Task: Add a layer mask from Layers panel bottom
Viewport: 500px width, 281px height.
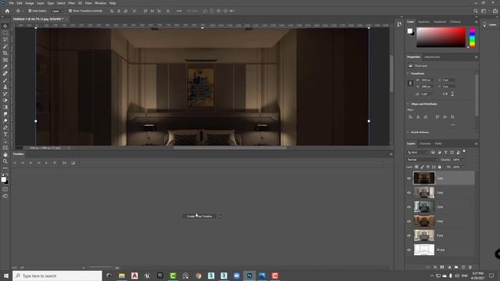Action: 442,267
